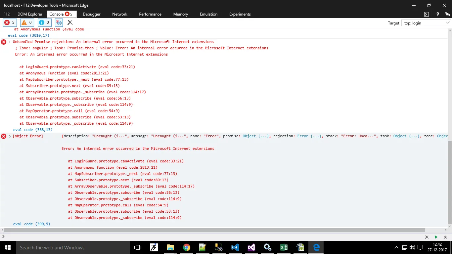Open the F12 tools help icon
The image size is (452, 254).
point(438,14)
